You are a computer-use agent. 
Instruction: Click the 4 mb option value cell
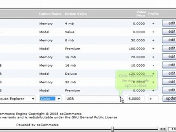pos(69,23)
